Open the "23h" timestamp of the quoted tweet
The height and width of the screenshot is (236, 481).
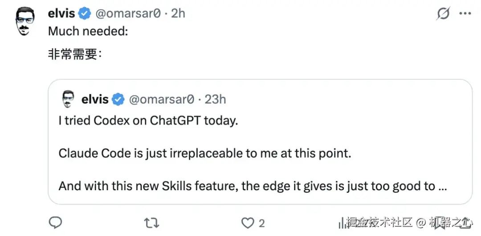pyautogui.click(x=215, y=99)
